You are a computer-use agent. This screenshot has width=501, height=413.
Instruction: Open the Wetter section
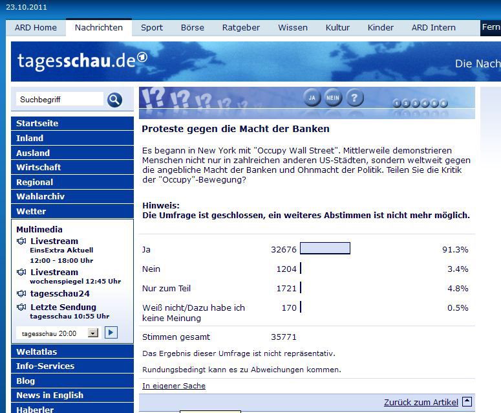72,211
